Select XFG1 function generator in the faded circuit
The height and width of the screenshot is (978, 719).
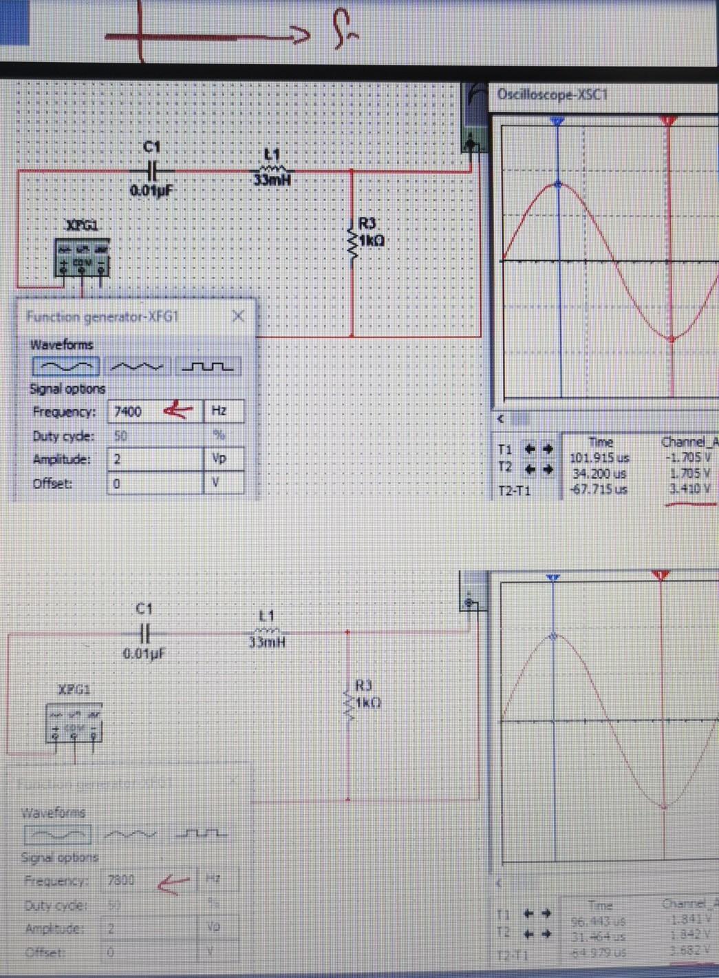[x=74, y=722]
